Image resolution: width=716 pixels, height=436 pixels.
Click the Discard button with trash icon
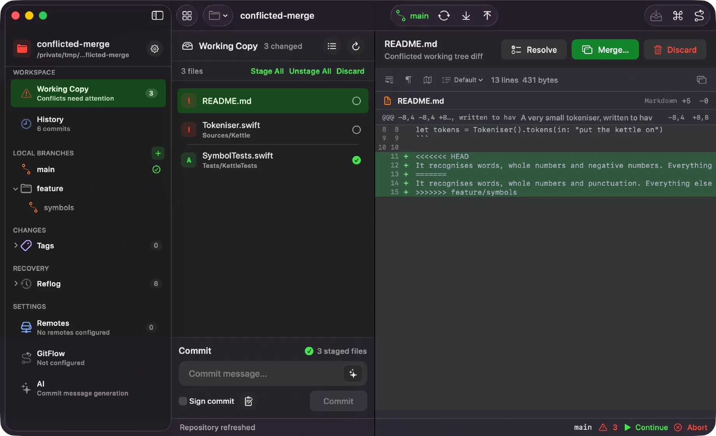tap(675, 50)
